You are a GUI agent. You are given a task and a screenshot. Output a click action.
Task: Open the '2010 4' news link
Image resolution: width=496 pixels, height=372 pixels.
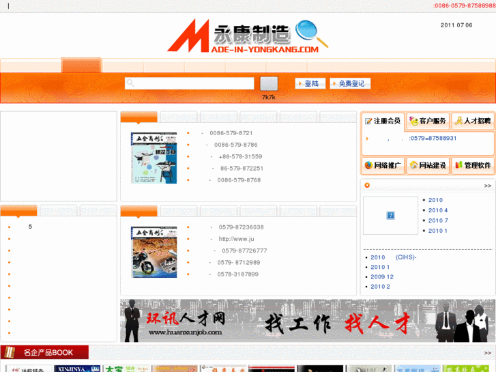[x=438, y=210]
